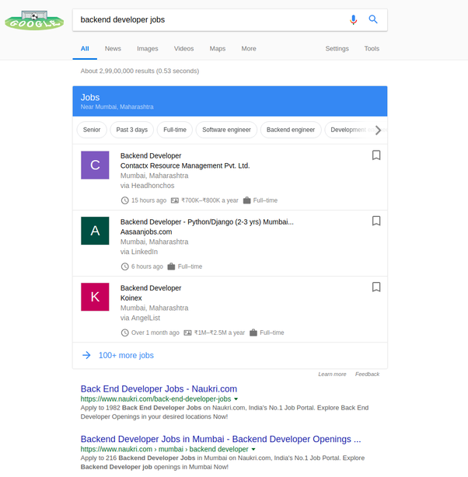Start voice search with microphone icon
The width and height of the screenshot is (468, 477).
click(353, 19)
